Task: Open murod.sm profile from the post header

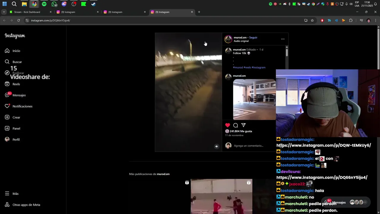Action: tap(240, 37)
